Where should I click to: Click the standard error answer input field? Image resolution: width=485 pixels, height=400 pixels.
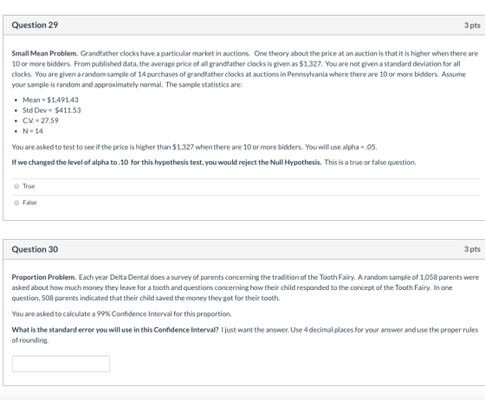pos(61,364)
